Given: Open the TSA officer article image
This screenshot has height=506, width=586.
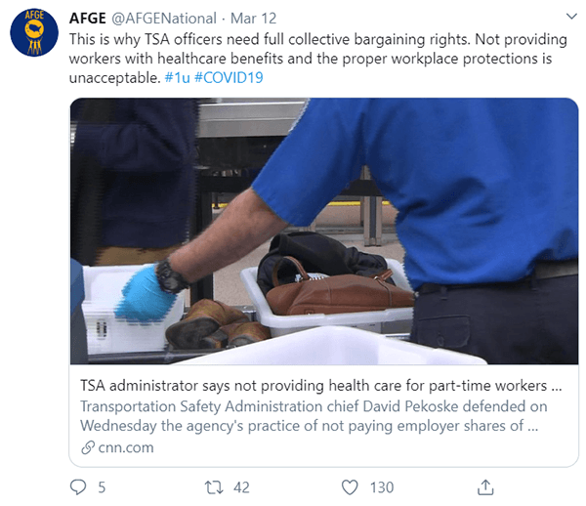Looking at the screenshot, I should coord(324,231).
